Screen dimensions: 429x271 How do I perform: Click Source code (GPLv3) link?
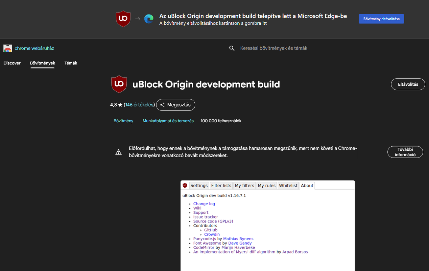click(213, 222)
